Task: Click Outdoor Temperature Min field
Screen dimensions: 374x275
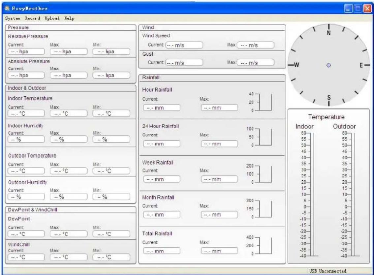Action: (111, 171)
